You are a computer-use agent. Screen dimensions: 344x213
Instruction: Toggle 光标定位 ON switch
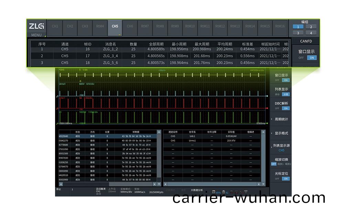(x=286, y=179)
